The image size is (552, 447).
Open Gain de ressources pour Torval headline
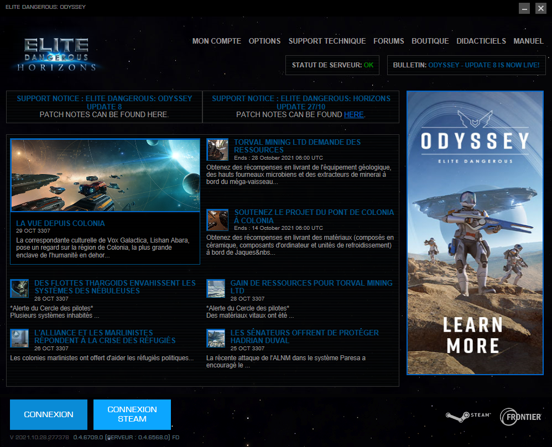point(311,287)
